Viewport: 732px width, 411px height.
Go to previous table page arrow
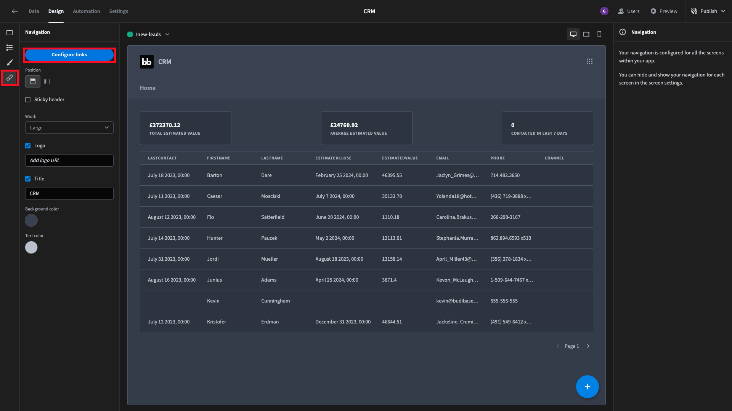[558, 346]
